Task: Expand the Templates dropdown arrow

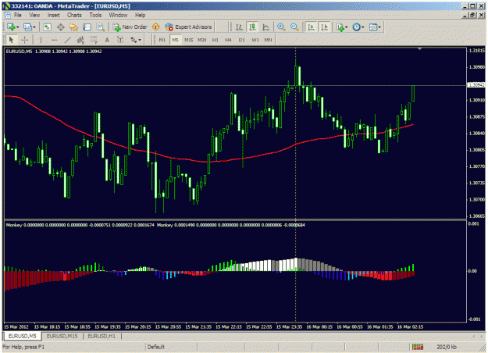Action: [379, 27]
